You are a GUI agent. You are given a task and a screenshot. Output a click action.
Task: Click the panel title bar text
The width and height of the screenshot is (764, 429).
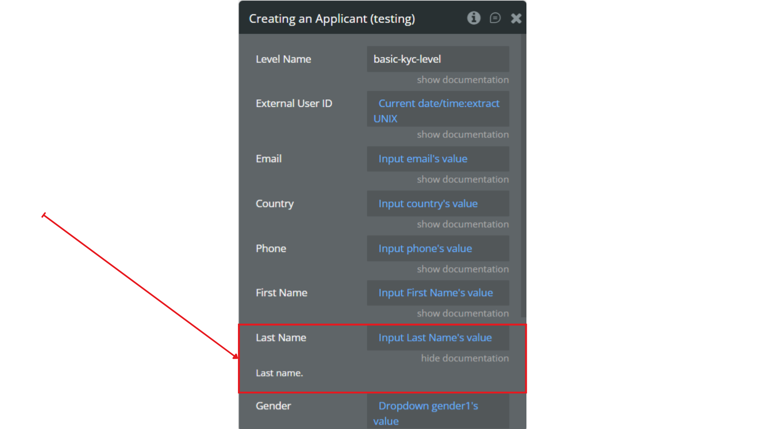point(332,19)
